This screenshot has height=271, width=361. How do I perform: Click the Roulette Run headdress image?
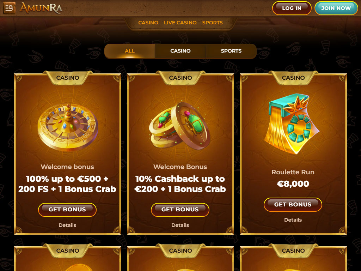[292, 124]
